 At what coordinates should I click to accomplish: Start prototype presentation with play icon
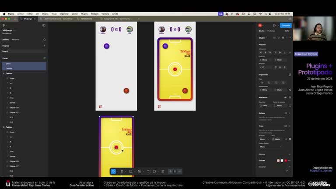click(x=274, y=25)
